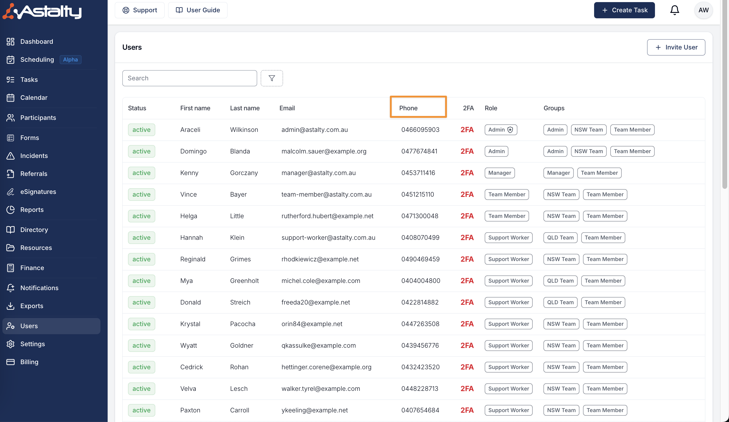Go to the Dashboard page

click(37, 42)
